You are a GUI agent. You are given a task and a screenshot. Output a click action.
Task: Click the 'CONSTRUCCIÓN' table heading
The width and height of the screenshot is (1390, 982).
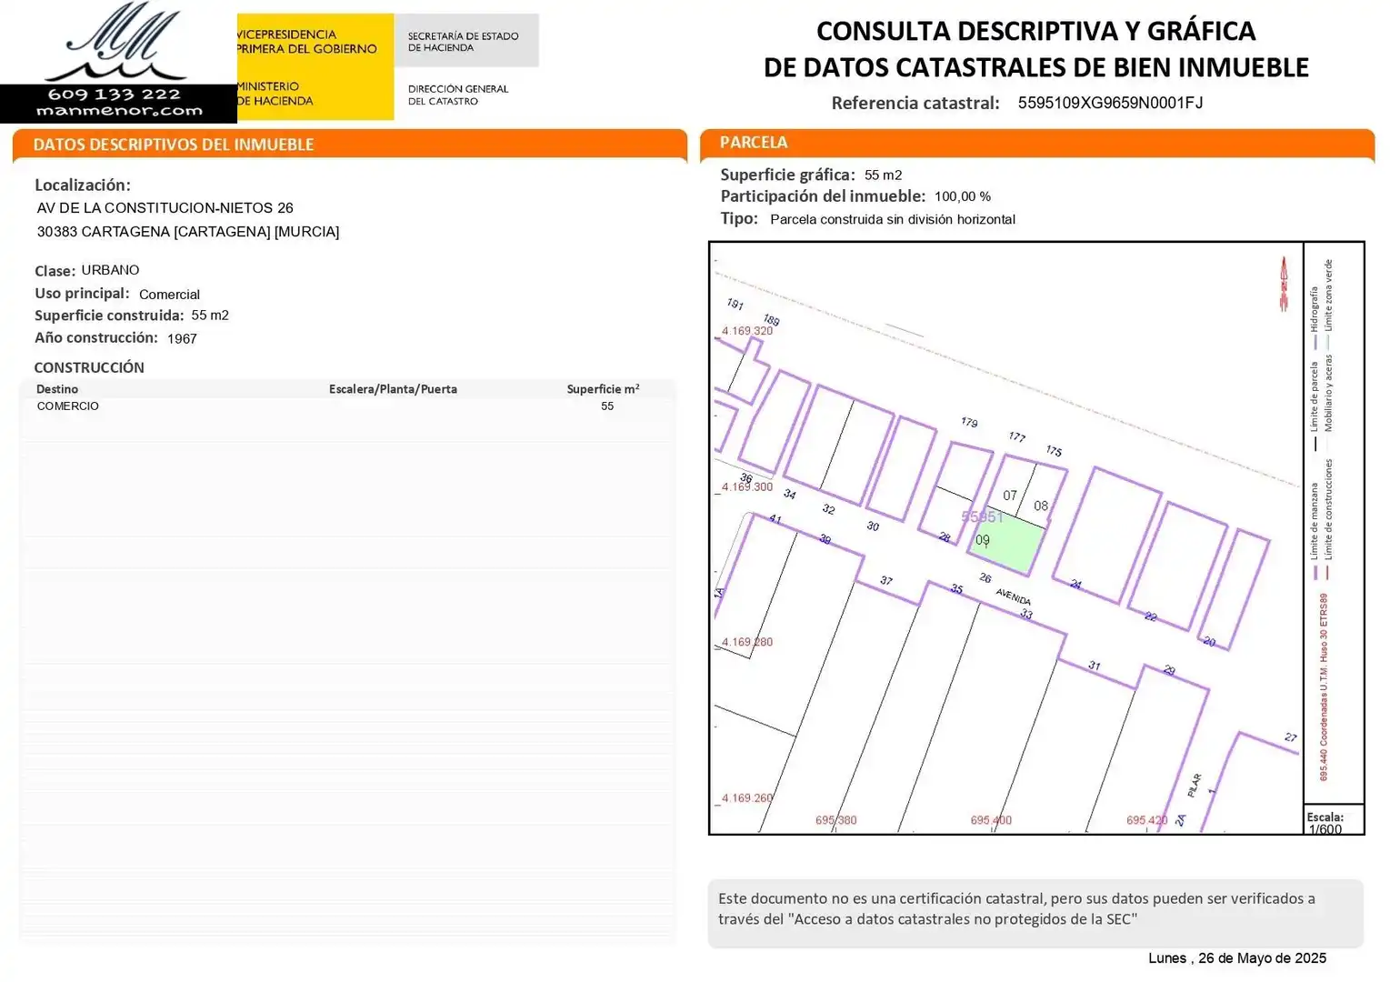pos(89,367)
